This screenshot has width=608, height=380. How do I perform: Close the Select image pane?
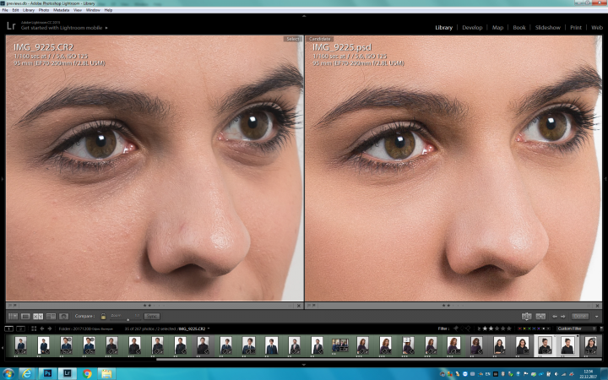pyautogui.click(x=299, y=306)
